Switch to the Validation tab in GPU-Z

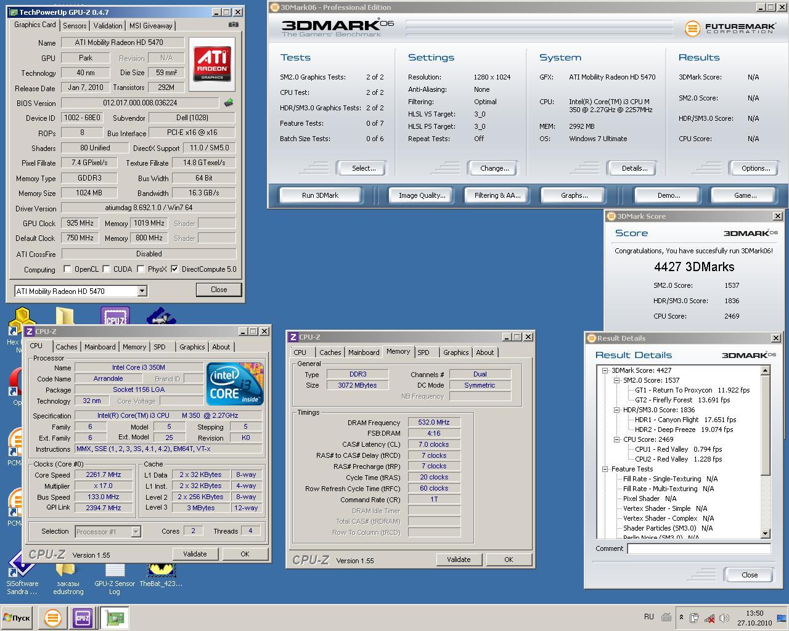[108, 25]
